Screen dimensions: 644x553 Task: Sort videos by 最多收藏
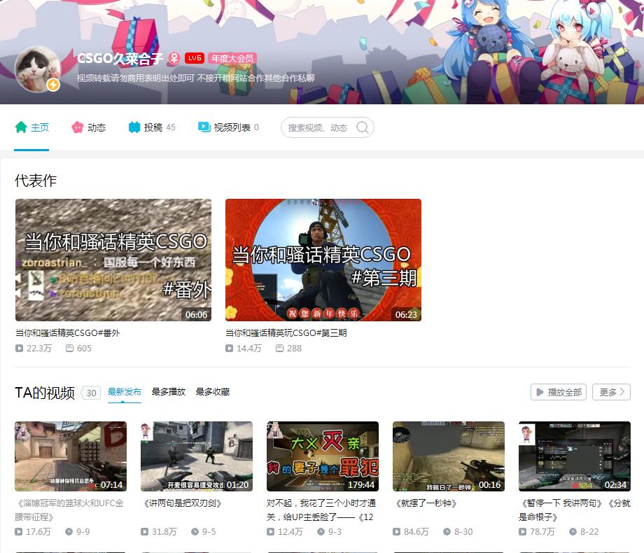click(212, 392)
